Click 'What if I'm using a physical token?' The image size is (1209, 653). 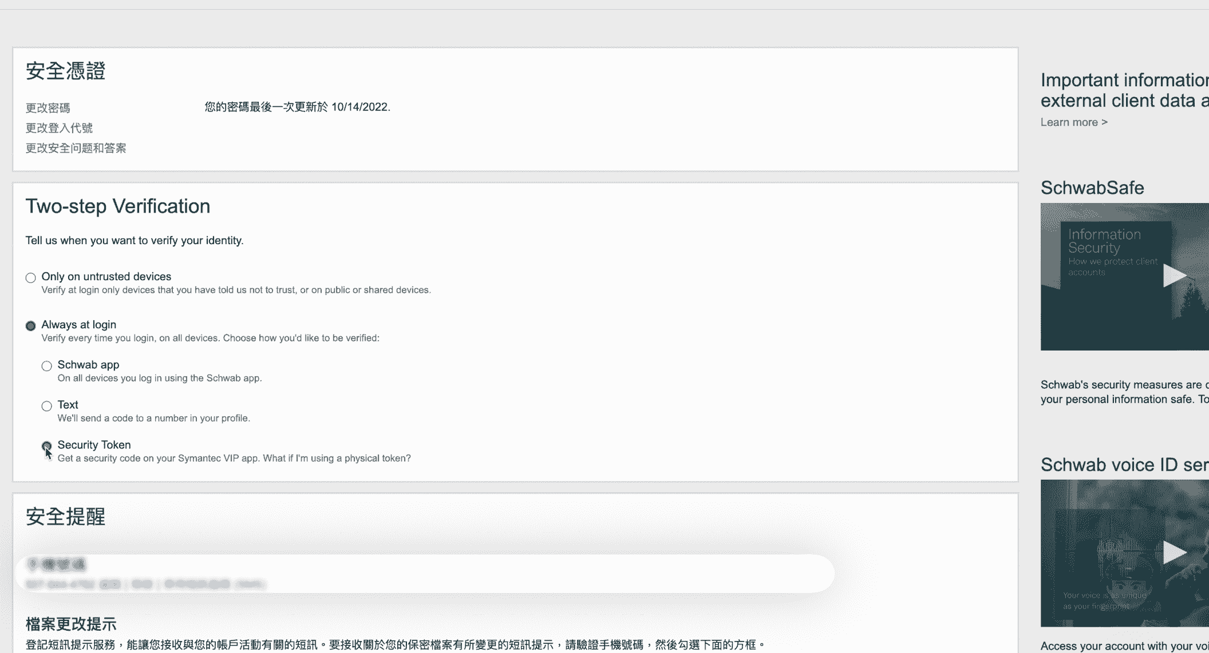pyautogui.click(x=337, y=458)
